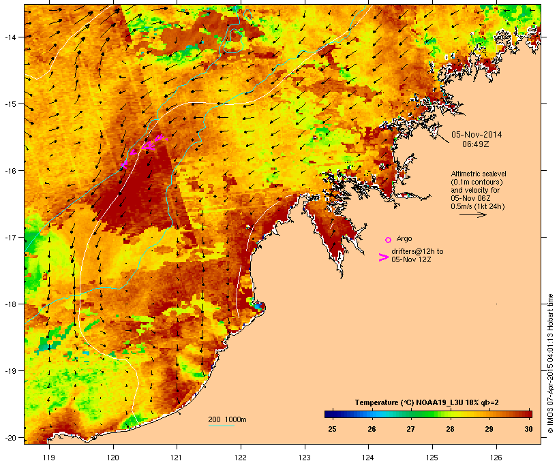Click the cyan 200m depth contour legend line
Image resolution: width=559 pixels, height=463 pixels.
(x=221, y=426)
